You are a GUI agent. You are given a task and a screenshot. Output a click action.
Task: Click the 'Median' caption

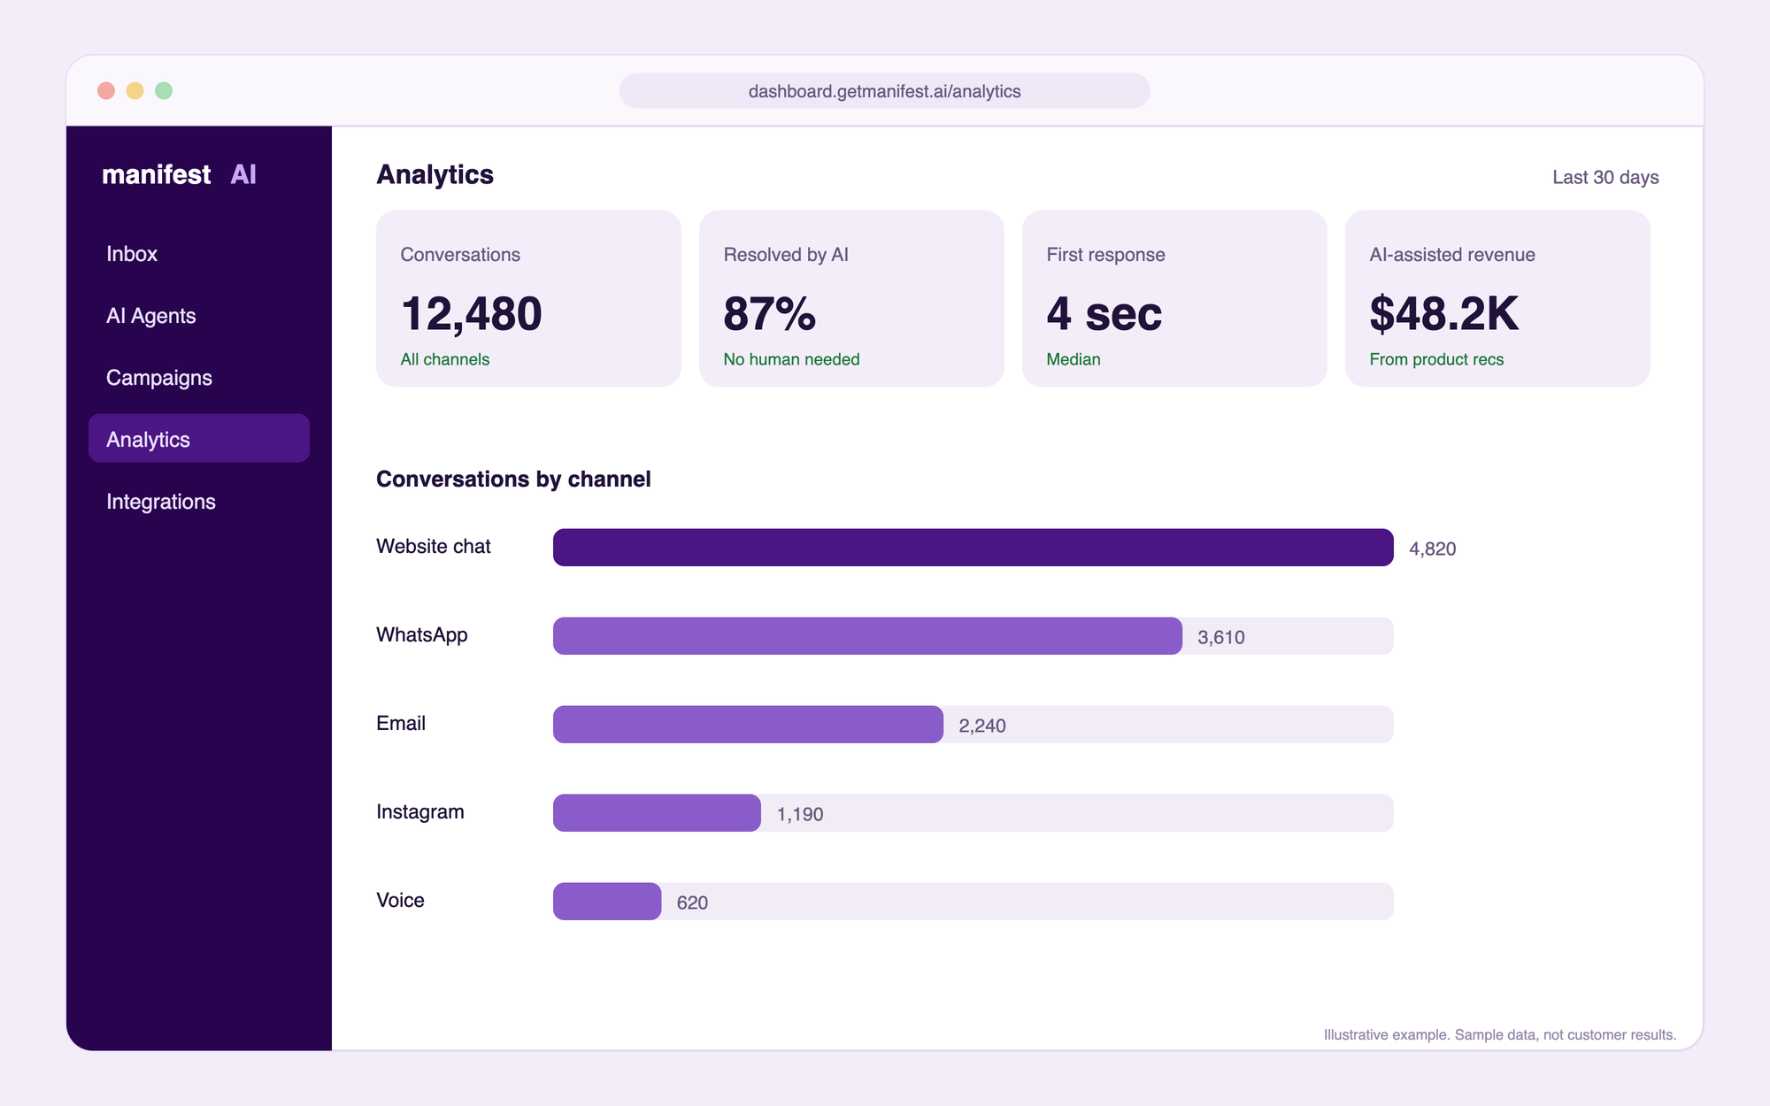(1074, 359)
